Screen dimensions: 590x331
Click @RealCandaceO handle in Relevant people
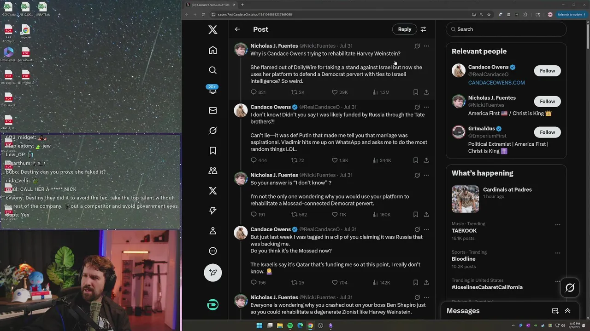488,74
